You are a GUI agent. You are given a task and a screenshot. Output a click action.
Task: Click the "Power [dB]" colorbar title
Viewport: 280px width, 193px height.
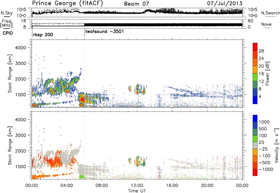point(267,74)
